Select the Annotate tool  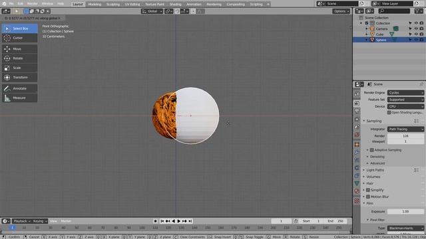(19, 88)
